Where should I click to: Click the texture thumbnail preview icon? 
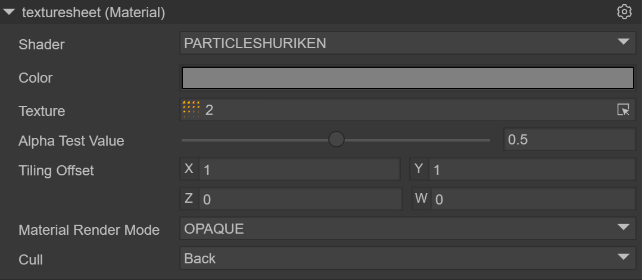coord(191,109)
